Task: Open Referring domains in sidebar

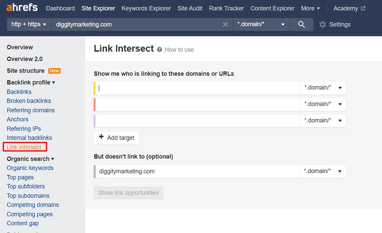Action: tap(31, 110)
